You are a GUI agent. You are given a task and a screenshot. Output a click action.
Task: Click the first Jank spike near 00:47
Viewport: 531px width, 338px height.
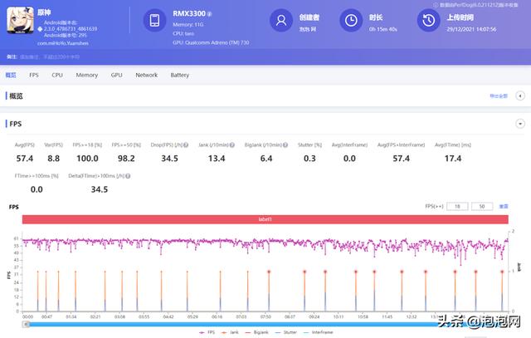[46, 291]
